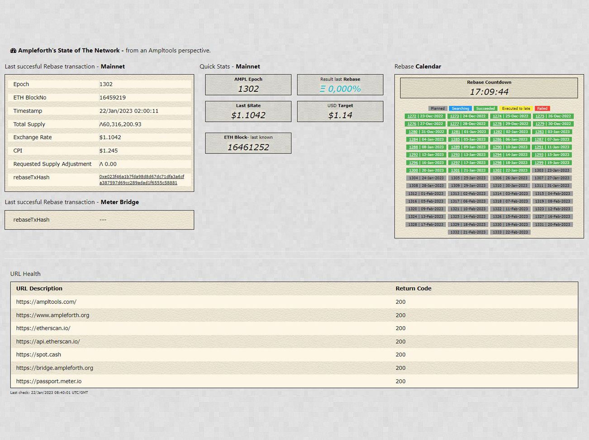Click the Result last Rebase percentage tile
Viewport: 589px width, 440px height.
coord(340,85)
